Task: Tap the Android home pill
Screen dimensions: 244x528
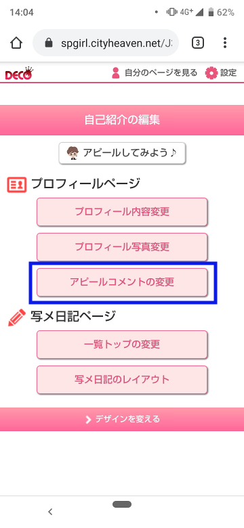Action: (x=122, y=504)
